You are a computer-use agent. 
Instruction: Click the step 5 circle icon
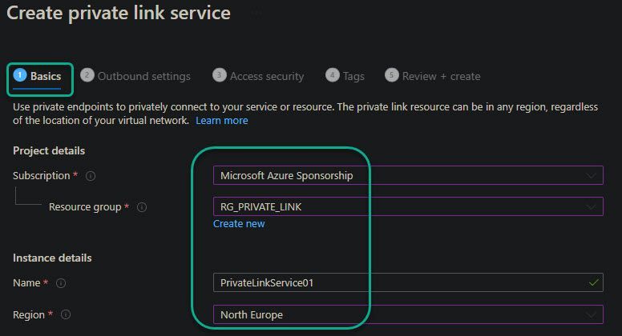pyautogui.click(x=391, y=75)
